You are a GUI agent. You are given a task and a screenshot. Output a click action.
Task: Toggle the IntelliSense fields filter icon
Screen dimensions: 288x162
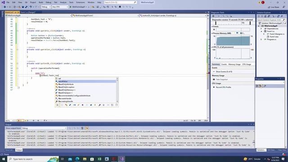coord(91,105)
